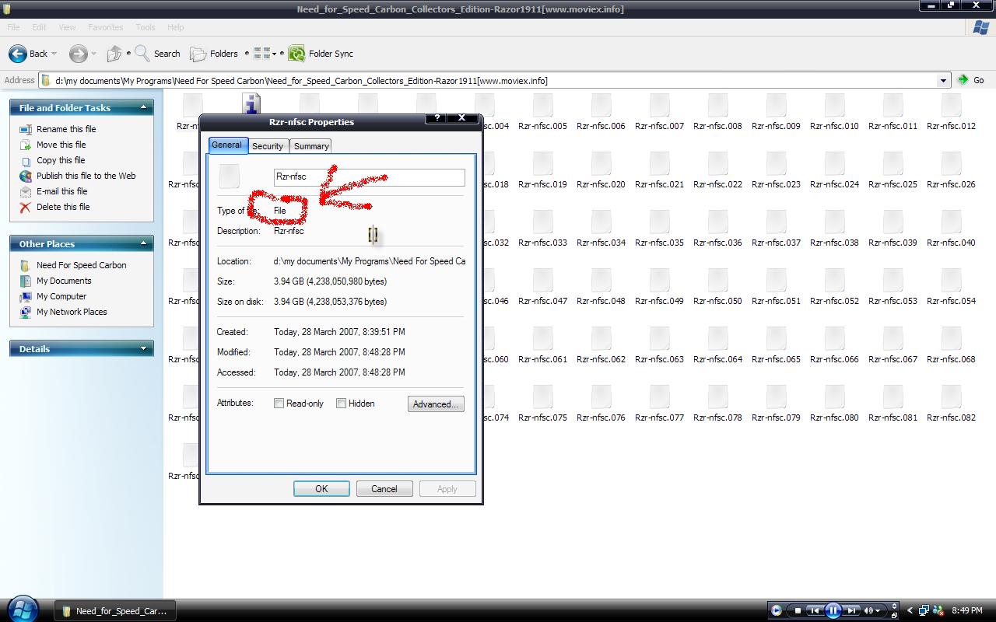996x622 pixels.
Task: Stop playback in the media player toolbar
Action: click(x=797, y=611)
